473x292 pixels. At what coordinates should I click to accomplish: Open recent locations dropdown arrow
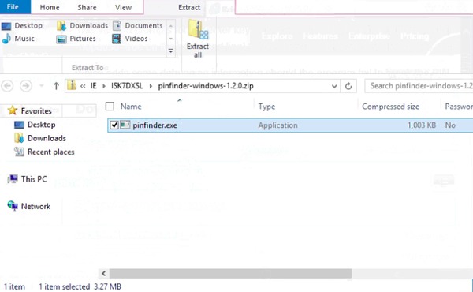click(42, 86)
